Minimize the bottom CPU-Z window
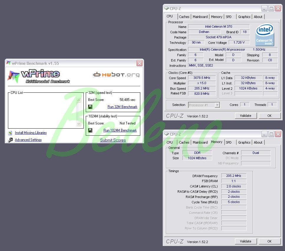Image resolution: width=285 pixels, height=251 pixels. (x=264, y=134)
